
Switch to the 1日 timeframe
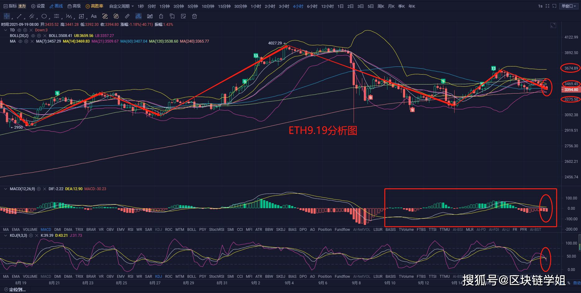(x=341, y=6)
